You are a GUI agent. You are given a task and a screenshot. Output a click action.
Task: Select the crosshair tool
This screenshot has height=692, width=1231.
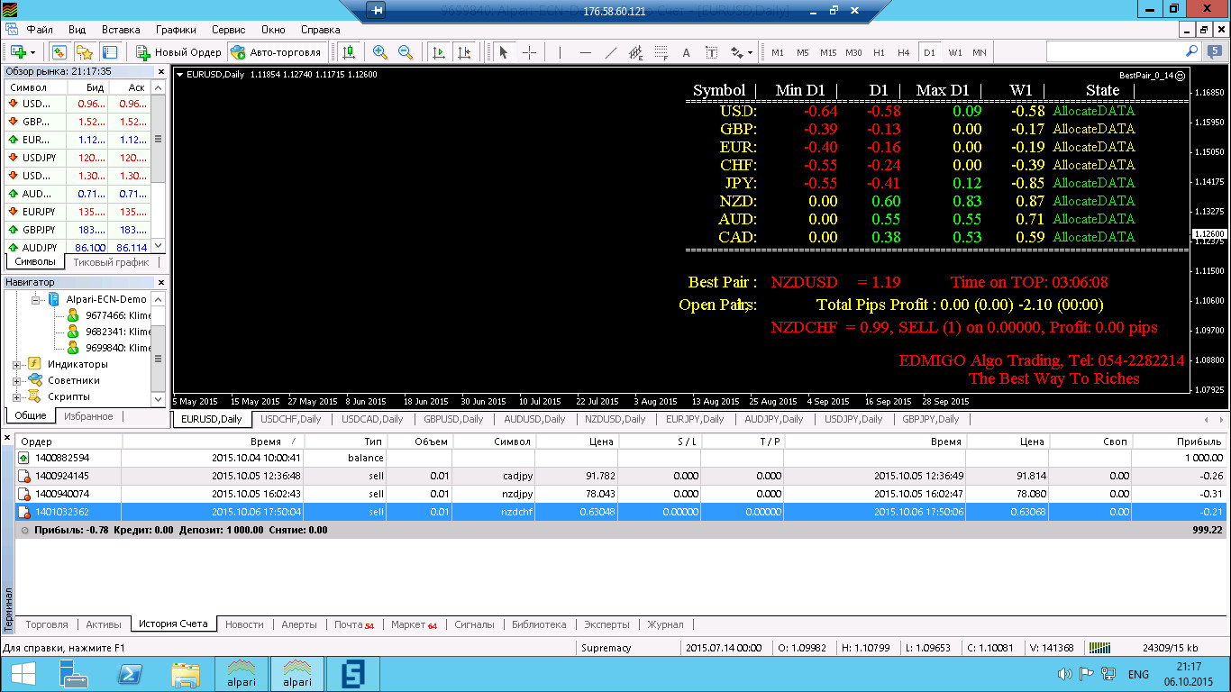[x=529, y=52]
